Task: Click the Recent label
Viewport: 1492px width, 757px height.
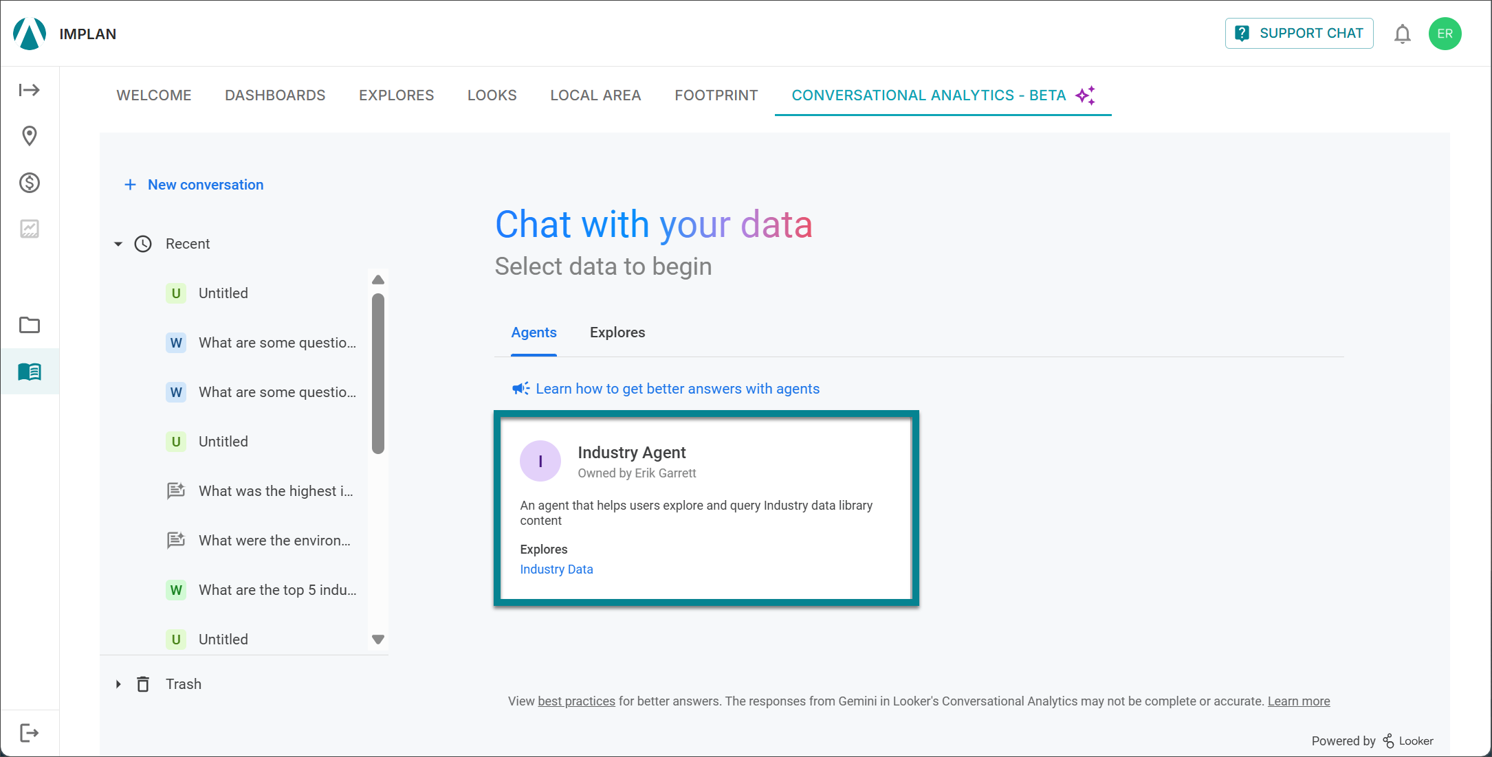Action: 188,244
